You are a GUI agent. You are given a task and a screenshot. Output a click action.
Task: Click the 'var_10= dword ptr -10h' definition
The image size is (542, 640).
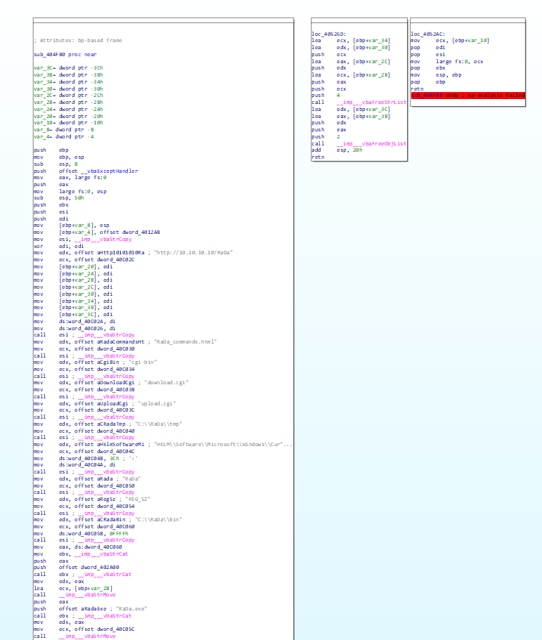[69, 122]
